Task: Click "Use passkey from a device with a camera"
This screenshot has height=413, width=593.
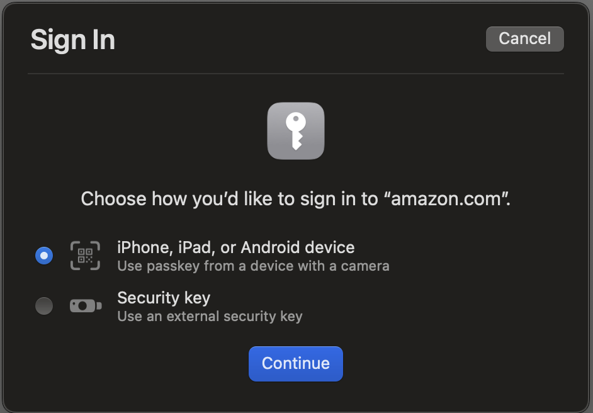Action: click(x=253, y=266)
